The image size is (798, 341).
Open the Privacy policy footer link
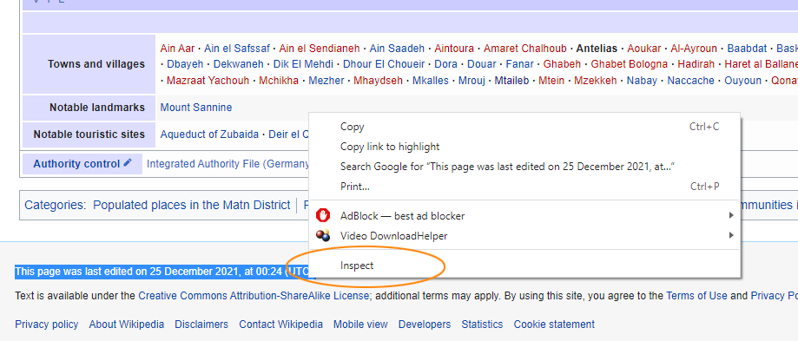pyautogui.click(x=47, y=325)
